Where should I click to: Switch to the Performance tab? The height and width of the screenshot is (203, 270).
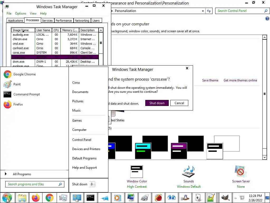click(x=64, y=21)
